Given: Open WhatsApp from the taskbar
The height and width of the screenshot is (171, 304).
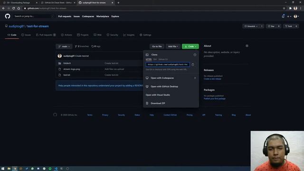Looking at the screenshot, I should [x=32, y=169].
